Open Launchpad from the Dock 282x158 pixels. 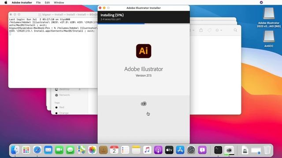(26, 150)
